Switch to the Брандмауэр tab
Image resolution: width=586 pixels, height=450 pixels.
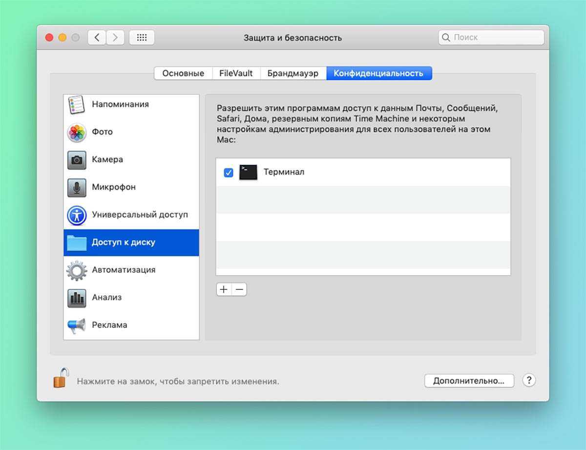pos(293,73)
